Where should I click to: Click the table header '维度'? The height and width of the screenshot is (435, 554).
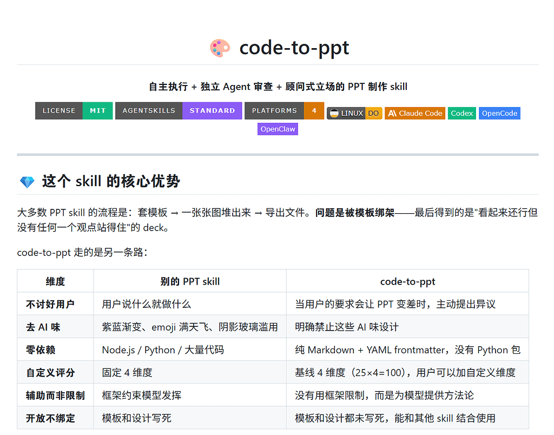point(55,282)
